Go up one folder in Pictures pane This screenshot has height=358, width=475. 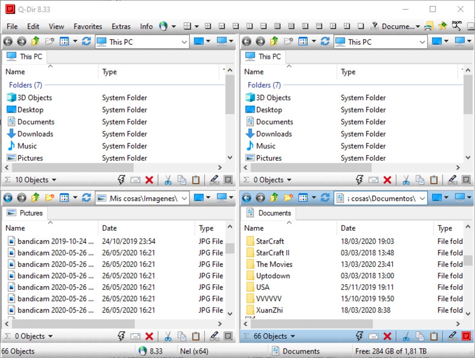(35, 198)
